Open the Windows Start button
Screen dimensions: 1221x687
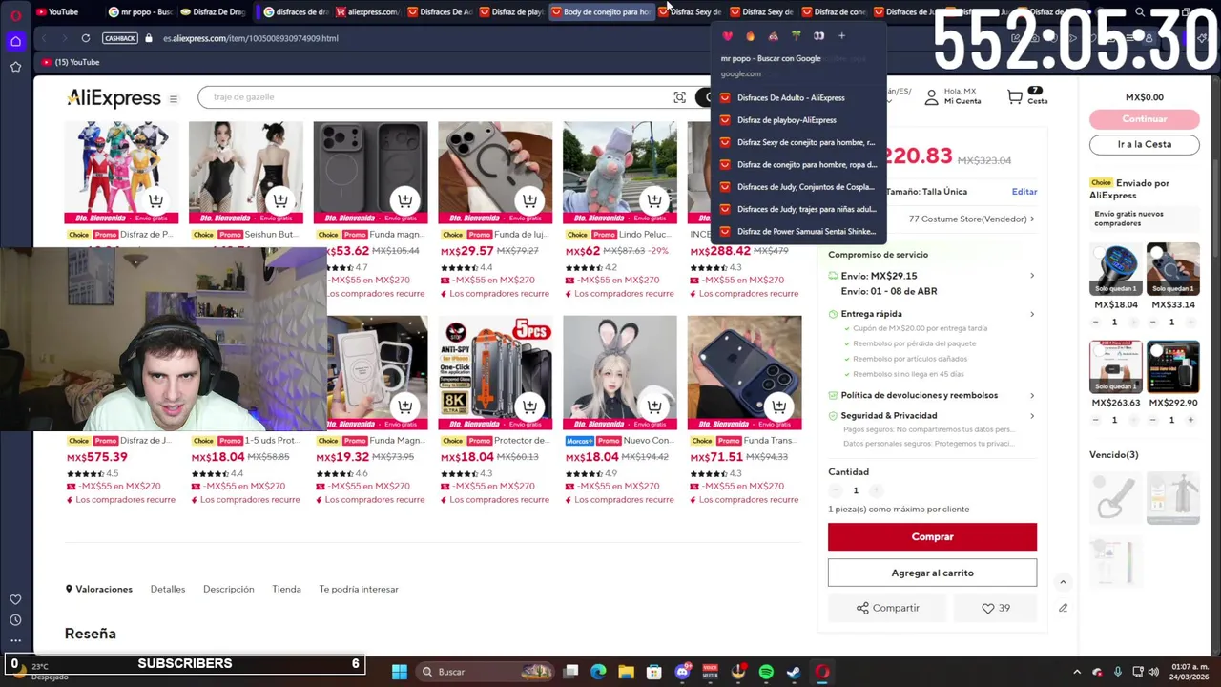click(x=400, y=672)
